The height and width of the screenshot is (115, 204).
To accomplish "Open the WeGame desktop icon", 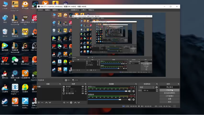I will 25,47.
